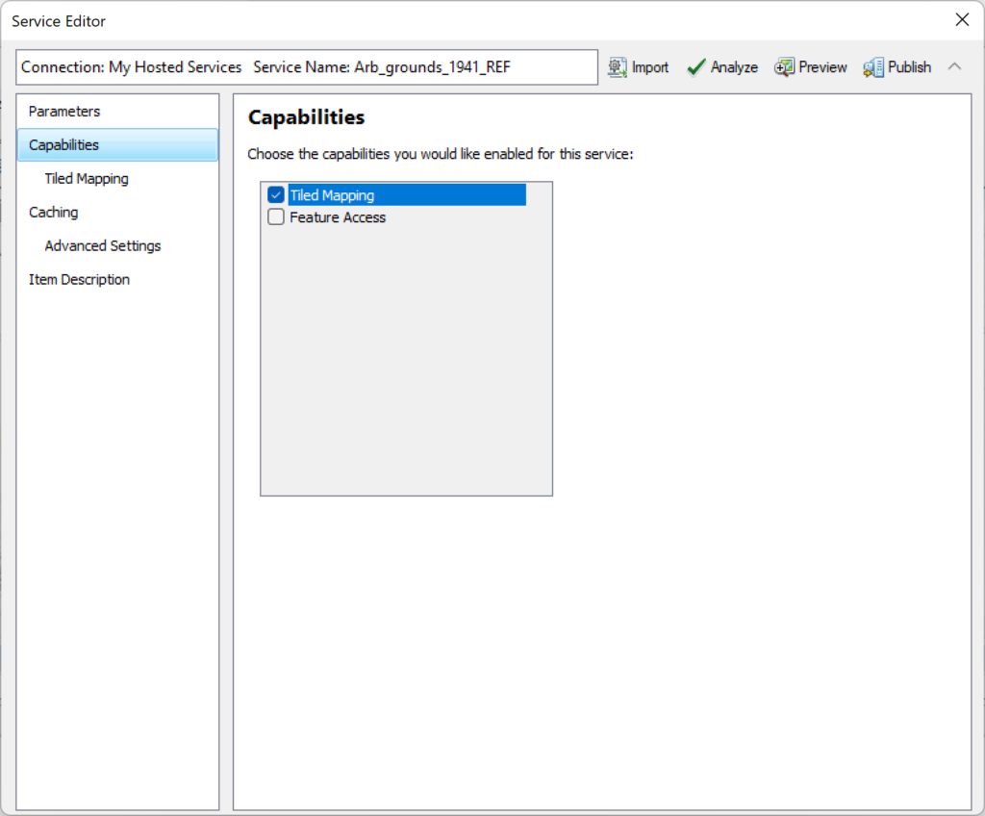Select the Feature Access label in the list

click(x=338, y=217)
